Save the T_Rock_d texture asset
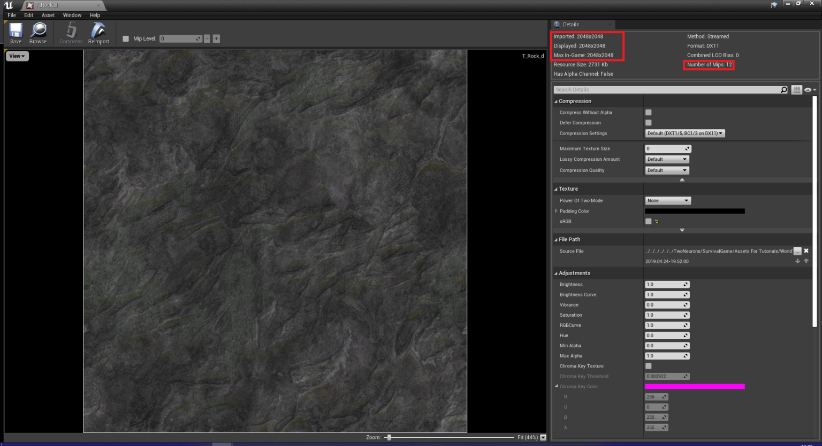822x446 pixels. [x=16, y=33]
